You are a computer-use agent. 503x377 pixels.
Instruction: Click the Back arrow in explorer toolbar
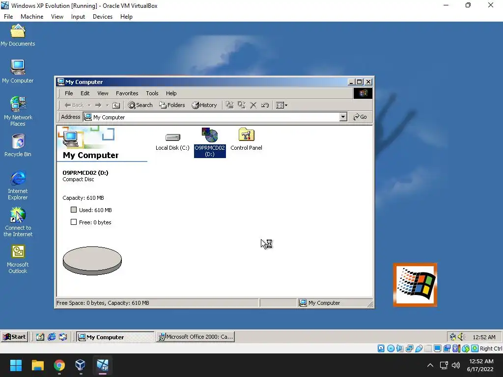pos(74,105)
